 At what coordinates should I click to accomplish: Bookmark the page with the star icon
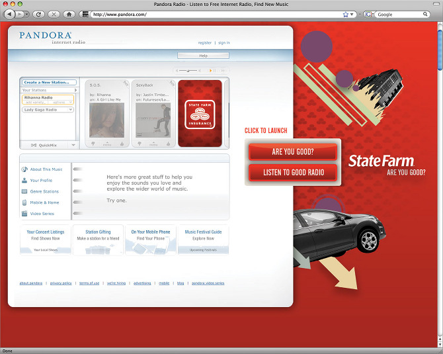[x=345, y=15]
